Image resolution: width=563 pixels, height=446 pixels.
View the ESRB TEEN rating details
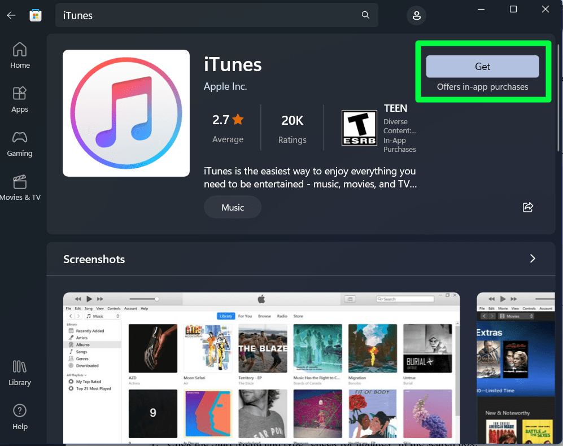point(360,128)
